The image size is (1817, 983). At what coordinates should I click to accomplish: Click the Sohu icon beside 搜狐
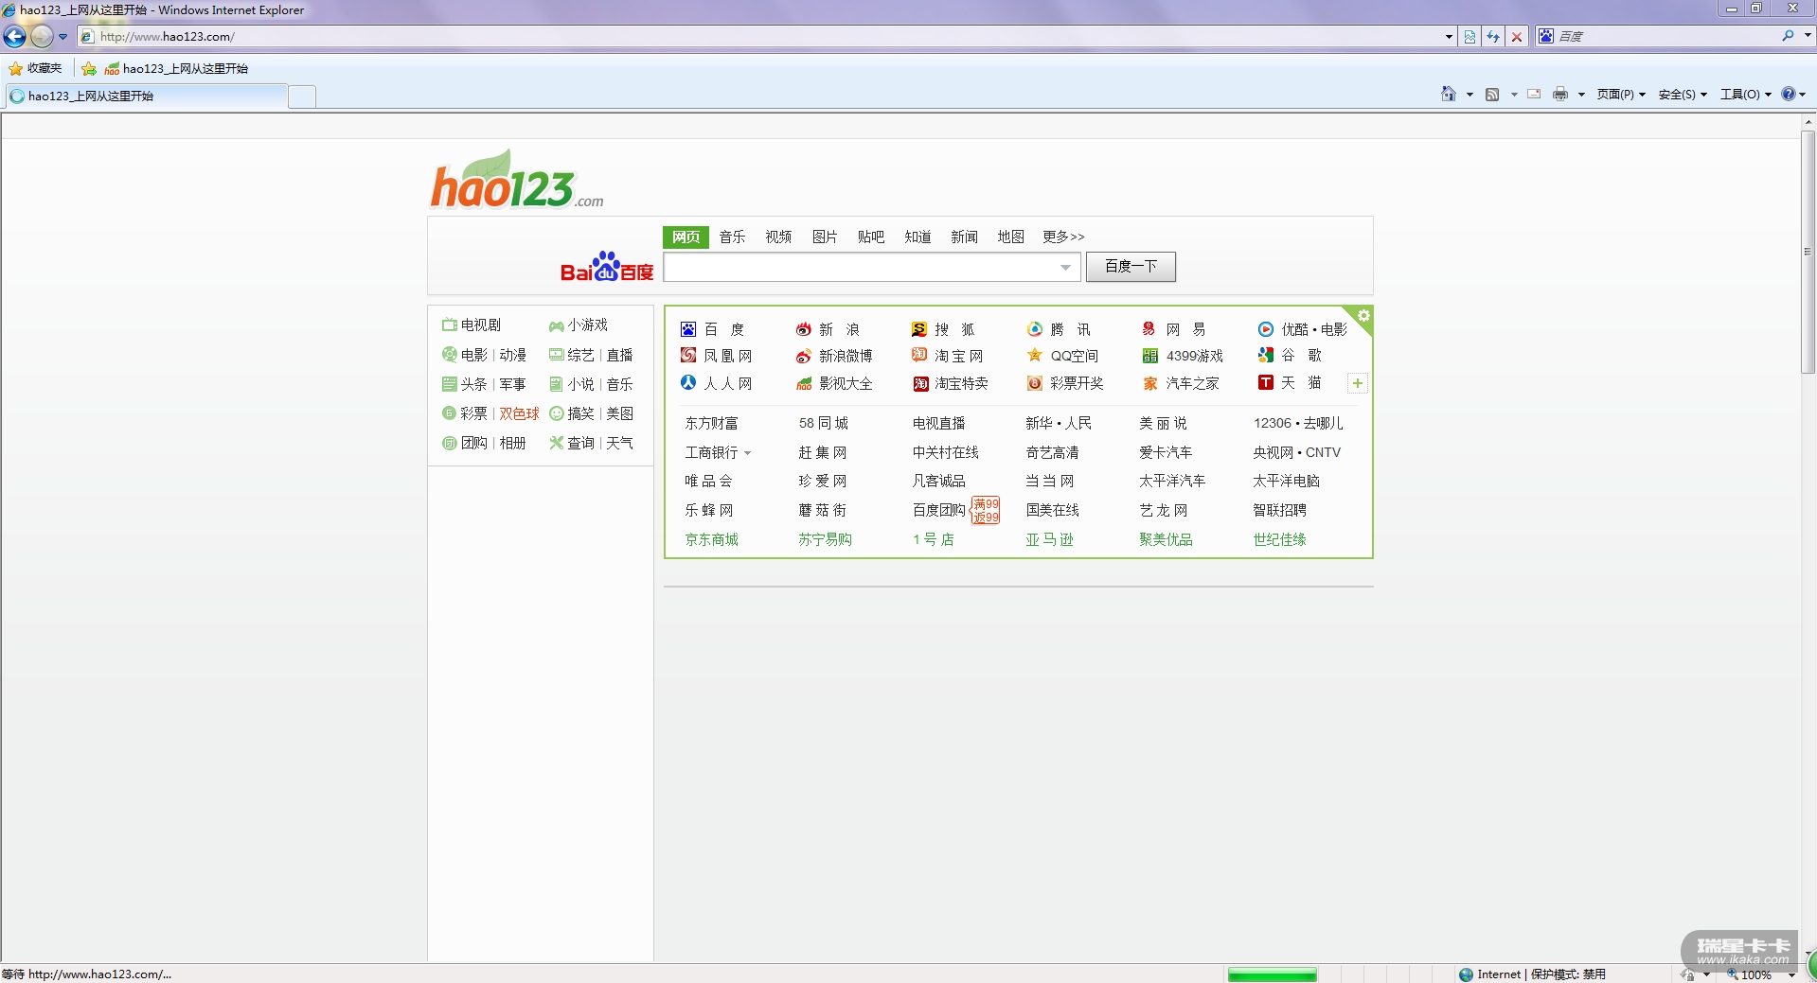pyautogui.click(x=919, y=329)
